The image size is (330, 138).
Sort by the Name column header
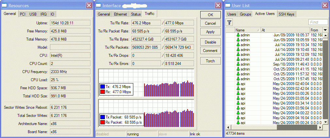(x=248, y=30)
